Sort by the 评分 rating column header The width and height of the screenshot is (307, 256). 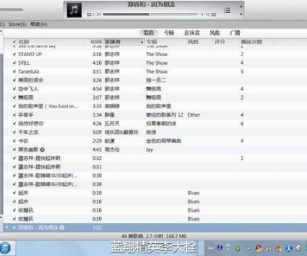[x=220, y=41]
